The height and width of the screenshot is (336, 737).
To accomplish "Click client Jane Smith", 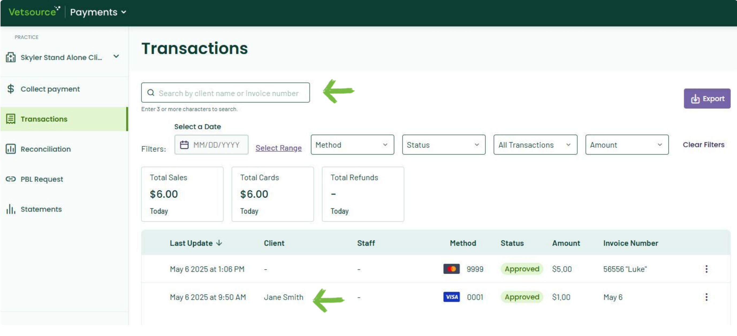I will (283, 297).
